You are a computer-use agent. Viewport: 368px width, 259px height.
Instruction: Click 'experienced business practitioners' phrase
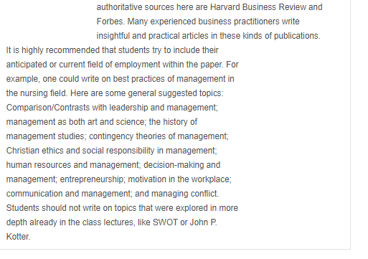(214, 22)
